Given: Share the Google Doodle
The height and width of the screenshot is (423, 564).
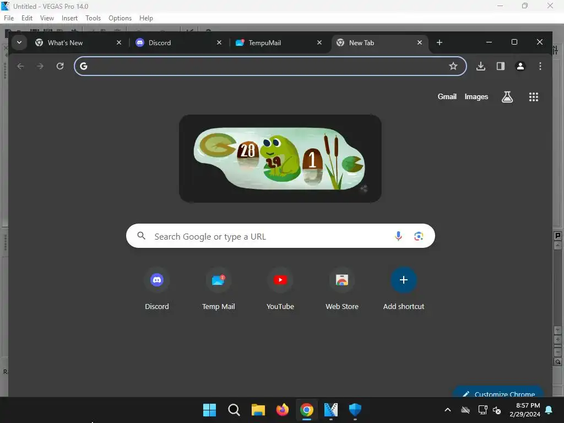Looking at the screenshot, I should point(364,189).
